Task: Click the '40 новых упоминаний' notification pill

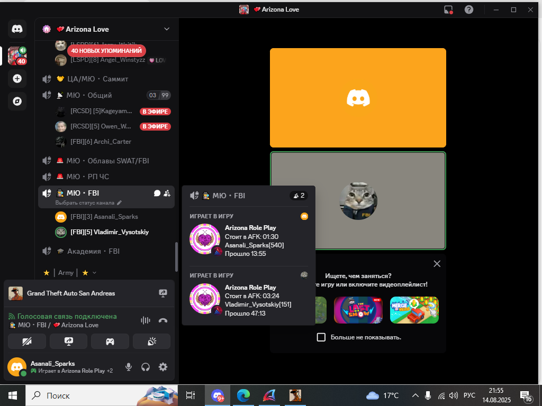Action: [106, 51]
